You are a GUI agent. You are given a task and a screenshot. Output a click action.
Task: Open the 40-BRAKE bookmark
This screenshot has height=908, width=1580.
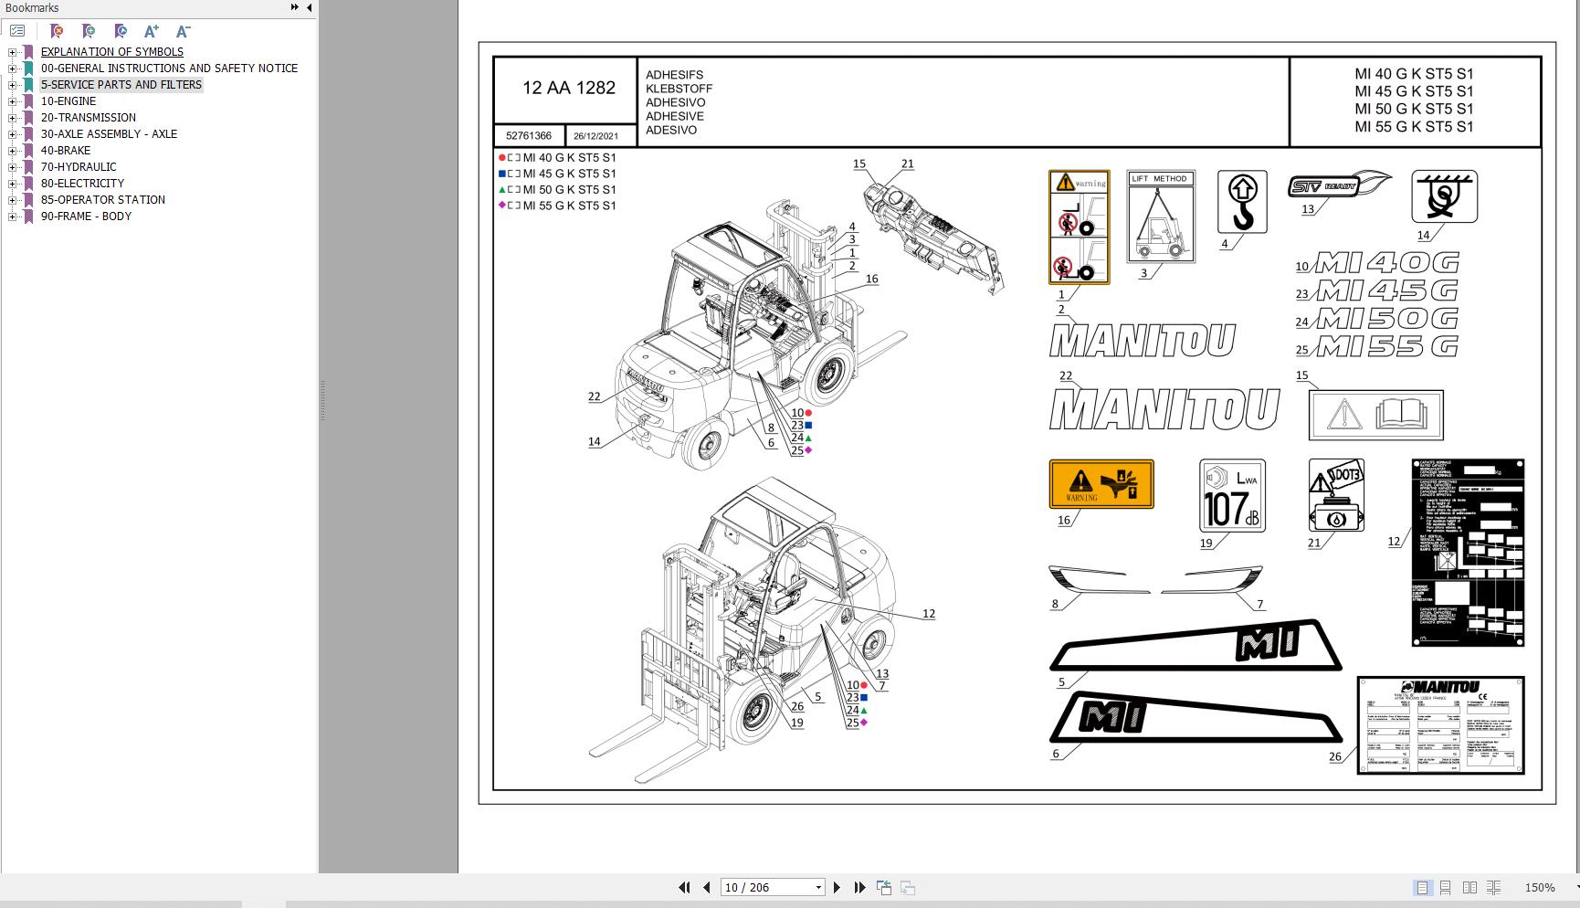[x=65, y=151]
